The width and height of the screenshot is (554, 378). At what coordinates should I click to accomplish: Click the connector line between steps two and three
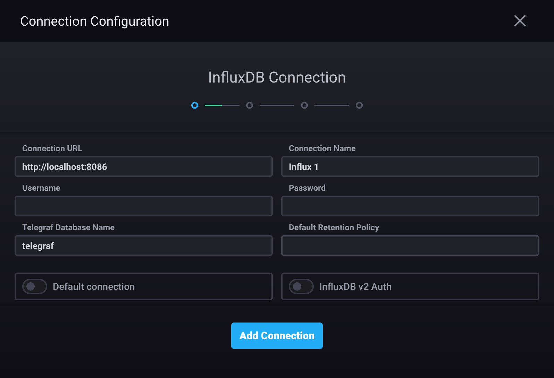coord(277,105)
